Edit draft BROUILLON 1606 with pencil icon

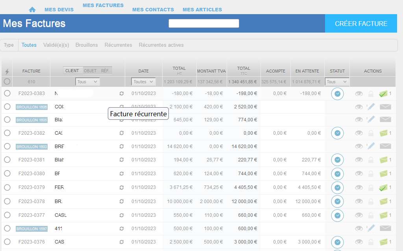click(x=371, y=106)
